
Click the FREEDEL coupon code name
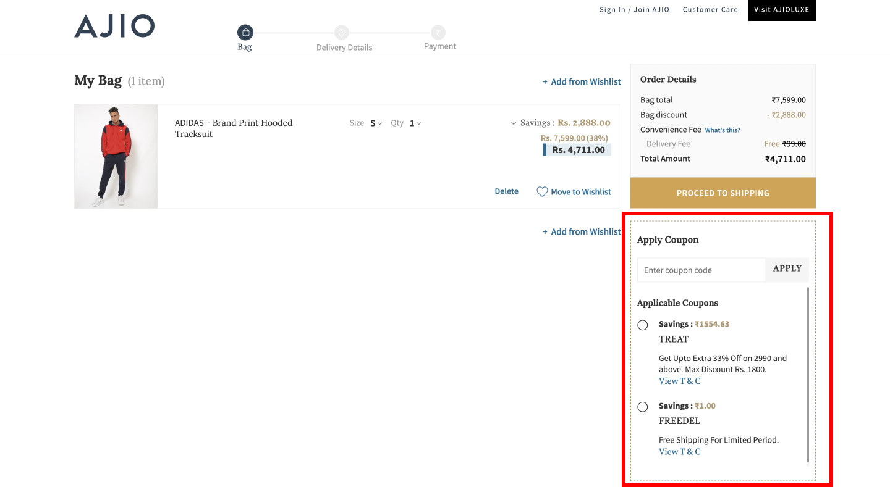tap(679, 422)
